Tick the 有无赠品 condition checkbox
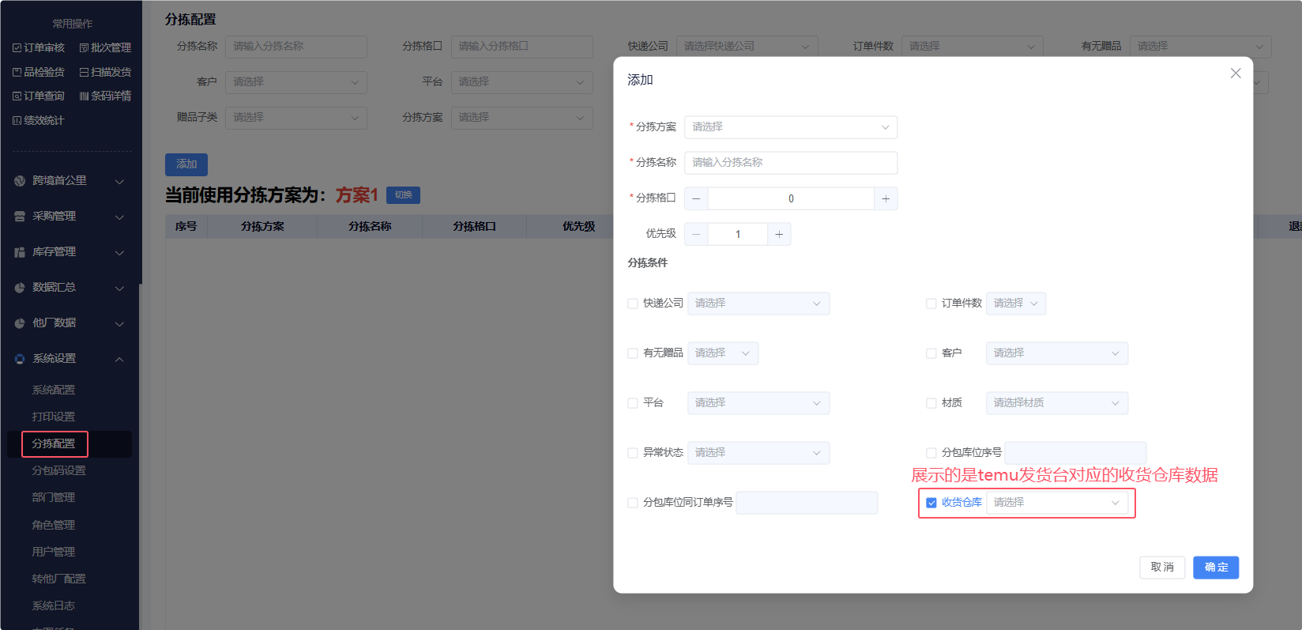1302x630 pixels. point(633,353)
